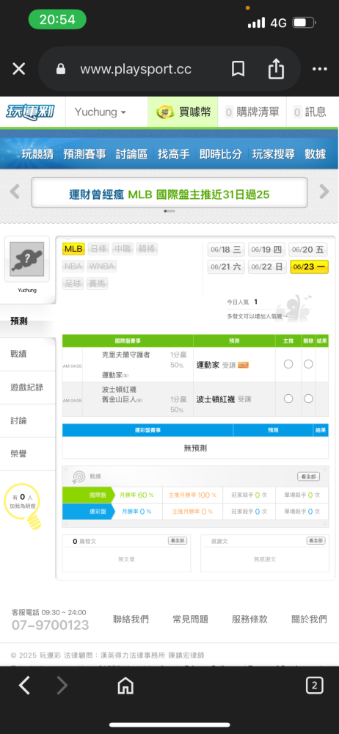Select the 賽馬 league tab

coord(98,283)
